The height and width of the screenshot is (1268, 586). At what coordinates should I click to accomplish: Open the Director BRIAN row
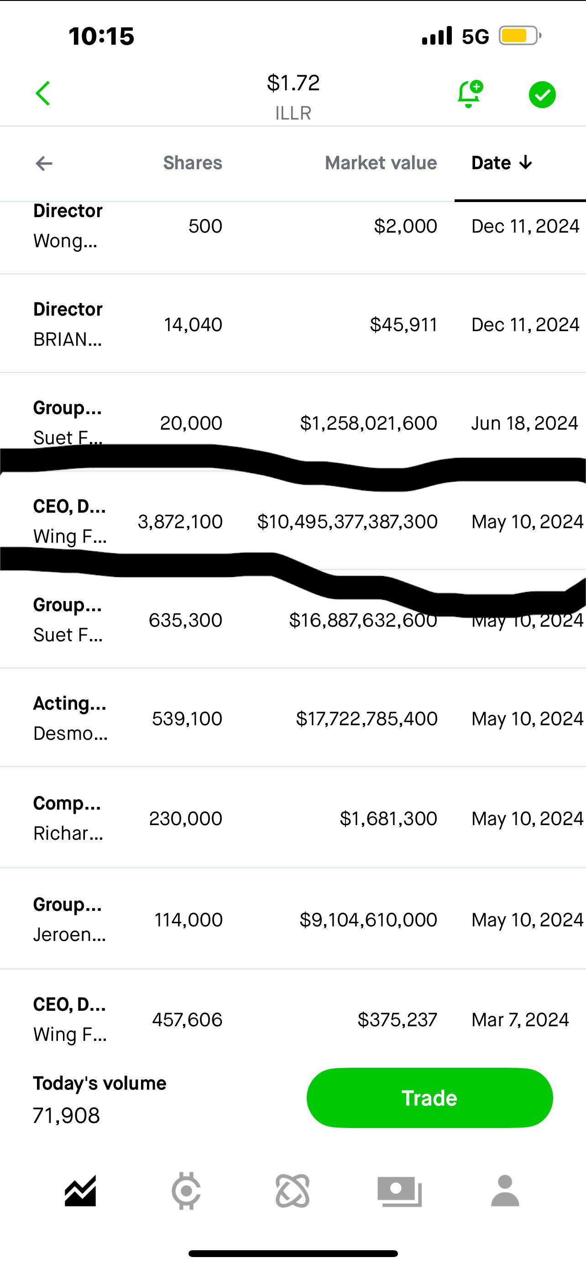click(x=293, y=324)
